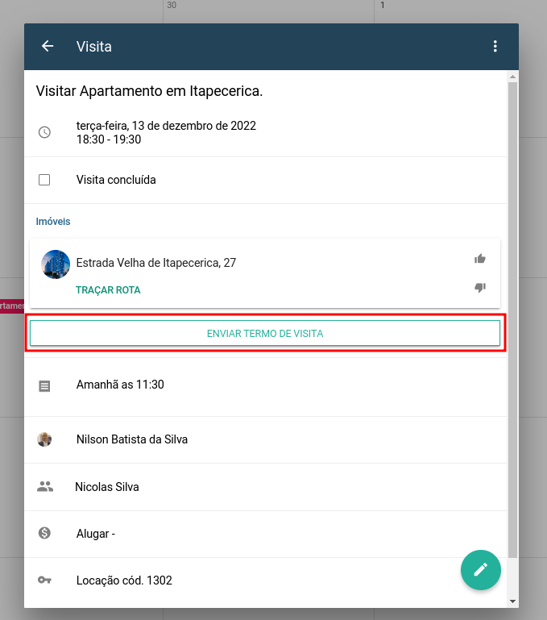Click the pink calendar event behind the dialog

click(x=12, y=306)
